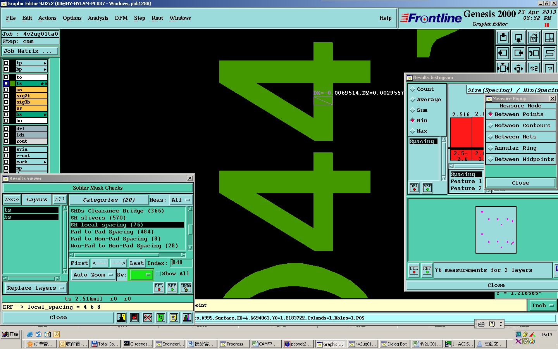Image resolution: width=558 pixels, height=349 pixels.
Task: Open the Actions menu
Action: tap(47, 18)
